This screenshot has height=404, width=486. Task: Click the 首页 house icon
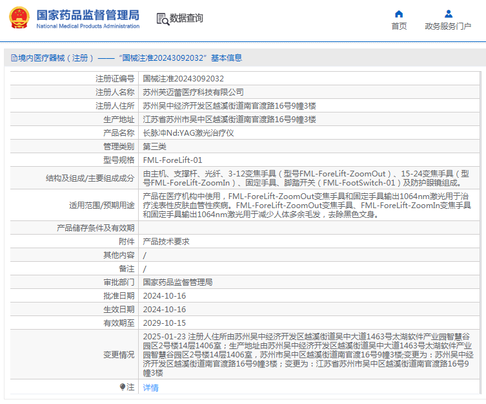[399, 14]
